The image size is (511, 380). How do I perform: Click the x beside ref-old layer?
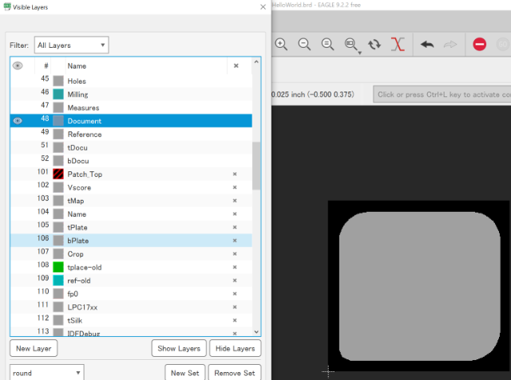[x=235, y=280]
